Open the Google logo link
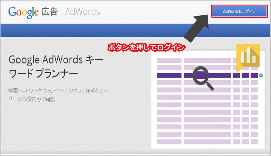This screenshot has width=271, height=156. (x=23, y=12)
